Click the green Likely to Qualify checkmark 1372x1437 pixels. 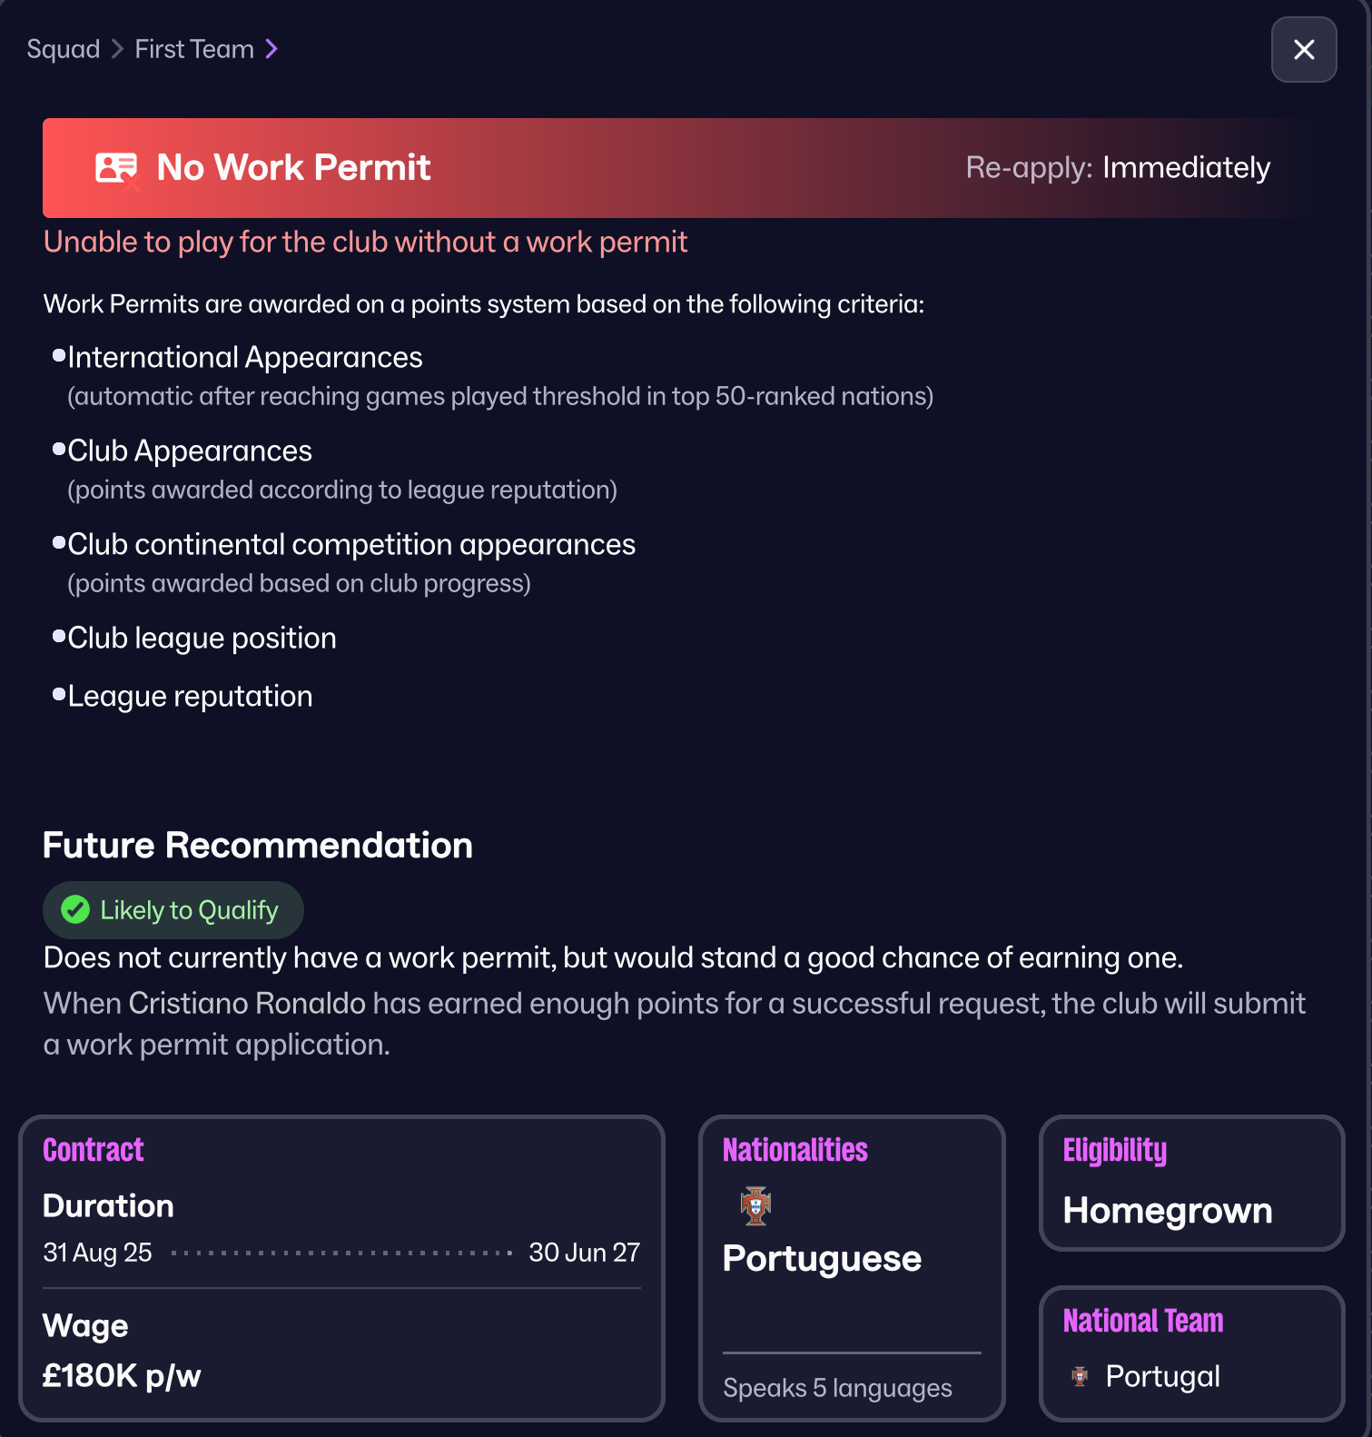click(75, 909)
